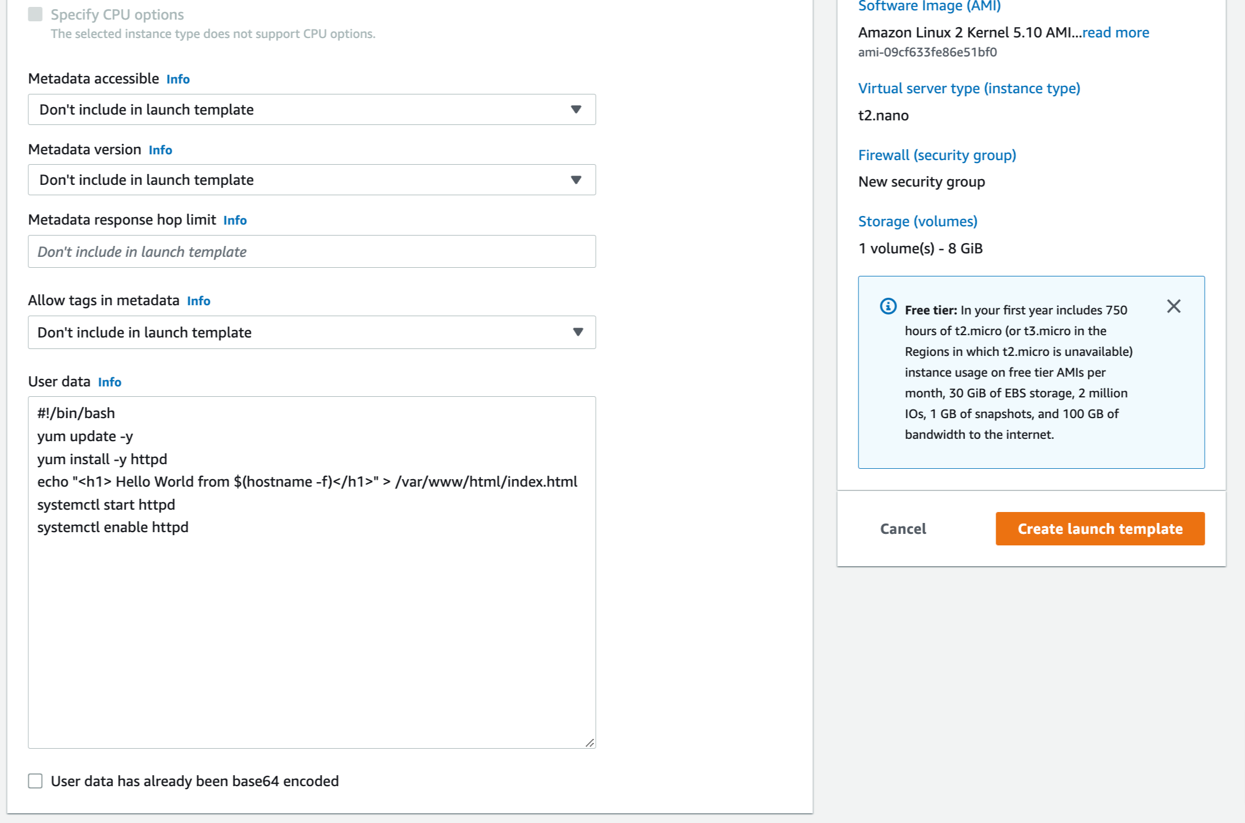Open the Metadata version dropdown
1245x823 pixels.
coord(312,180)
